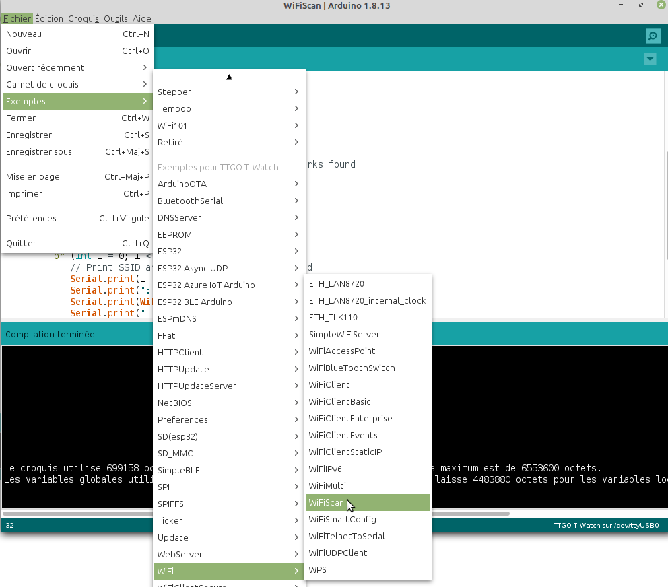Expand the Exemples submenu

[x=77, y=102]
